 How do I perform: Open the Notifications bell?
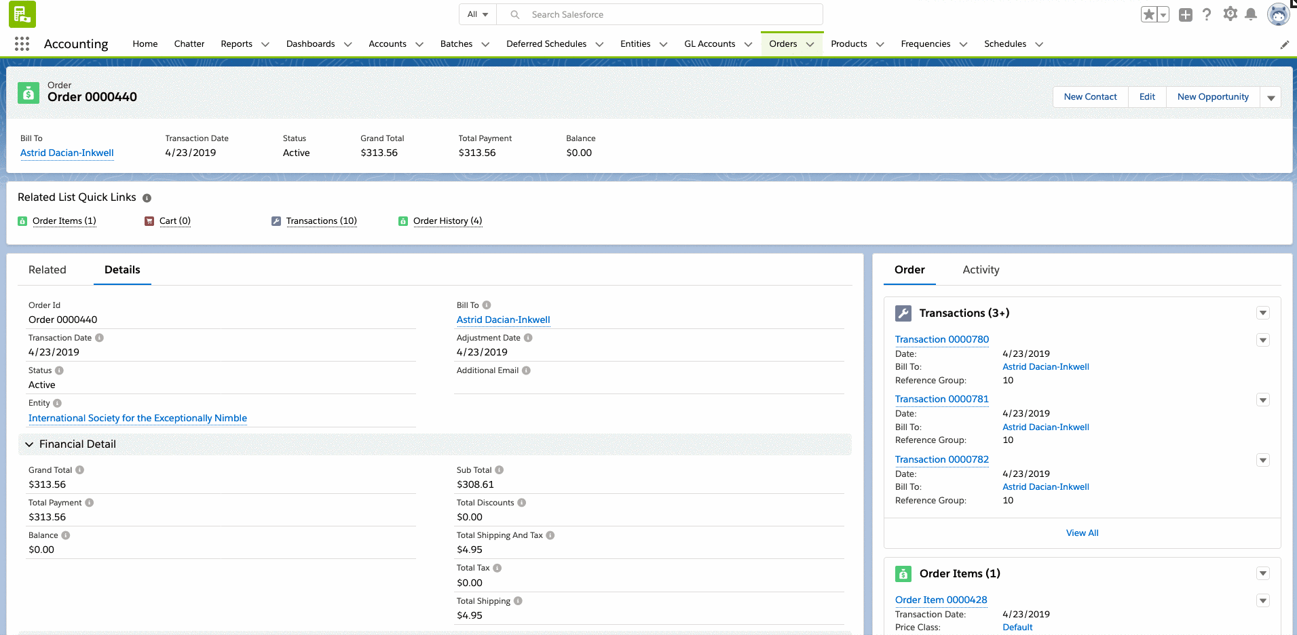1251,14
